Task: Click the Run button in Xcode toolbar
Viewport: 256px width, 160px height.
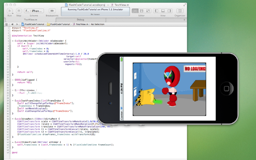Action: (10, 11)
